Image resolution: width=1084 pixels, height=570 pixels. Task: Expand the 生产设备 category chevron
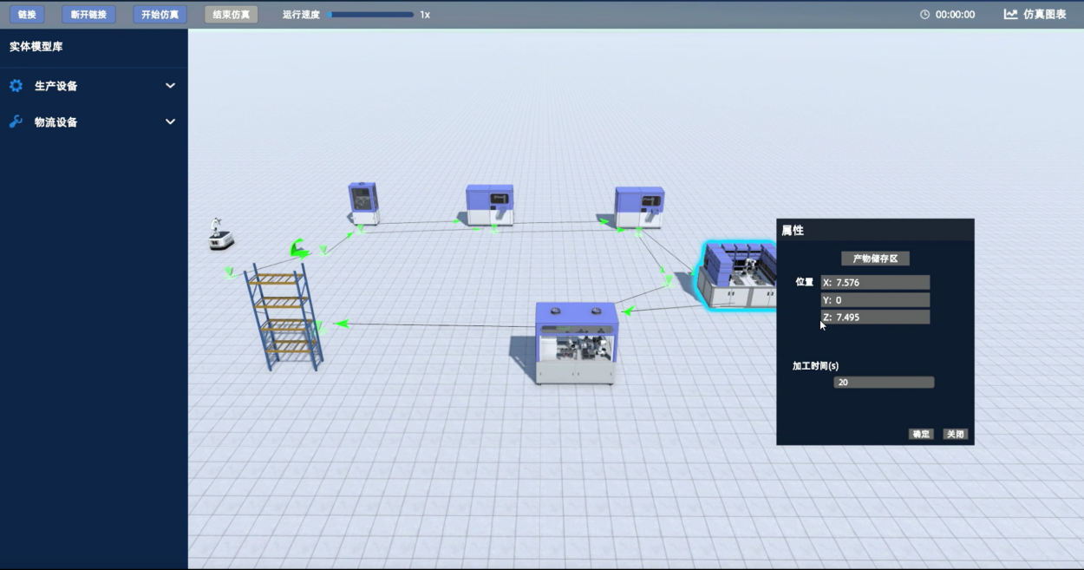click(x=170, y=86)
